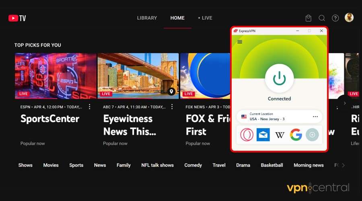The image size is (362, 201).
Task: Play the Eyewitness News bridge thumbnail
Action: click(138, 76)
